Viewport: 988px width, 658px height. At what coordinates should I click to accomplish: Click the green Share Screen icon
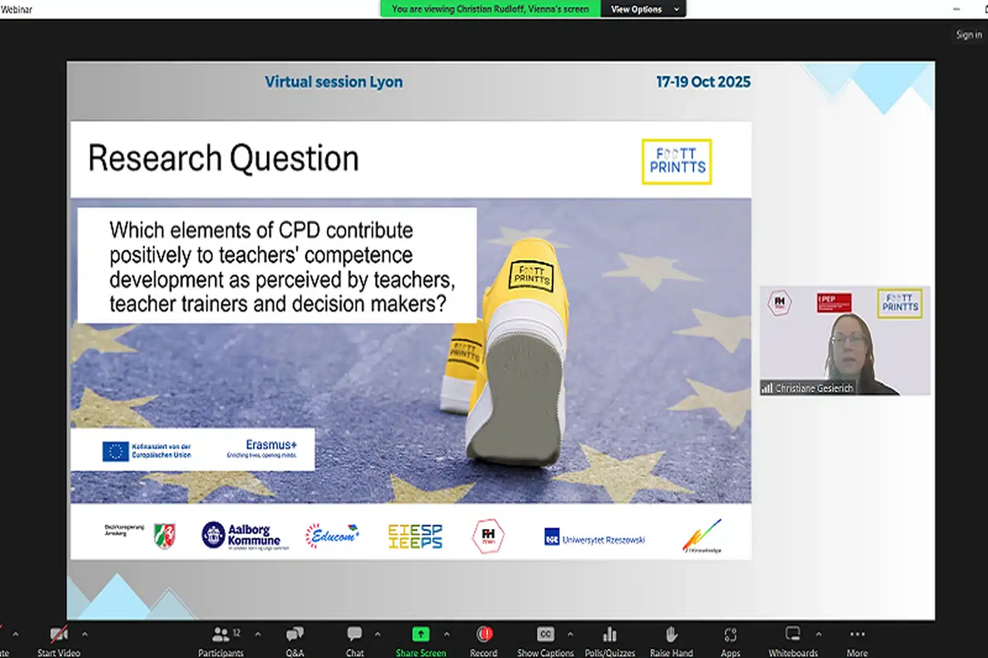click(x=420, y=635)
